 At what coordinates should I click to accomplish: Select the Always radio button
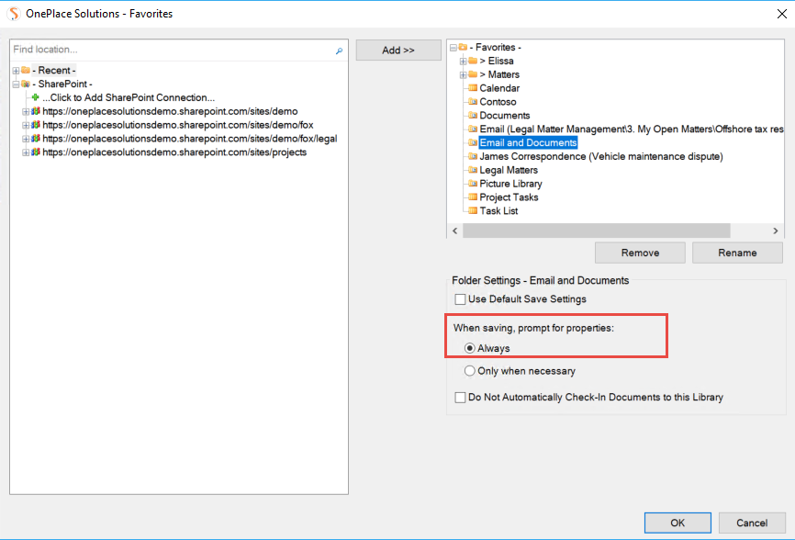(469, 348)
